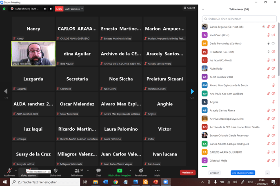The height and width of the screenshot is (186, 280).
Task: Expand the LIVE auf Facebook dropdown
Action: coord(82,9)
